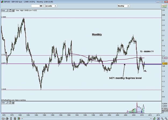Click the VSA panel window icon
This screenshot has height=120, width=168.
(10, 102)
